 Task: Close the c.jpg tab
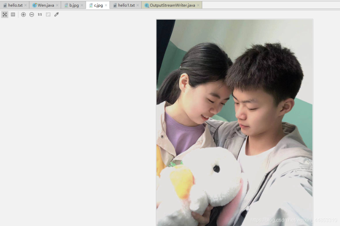click(x=106, y=5)
